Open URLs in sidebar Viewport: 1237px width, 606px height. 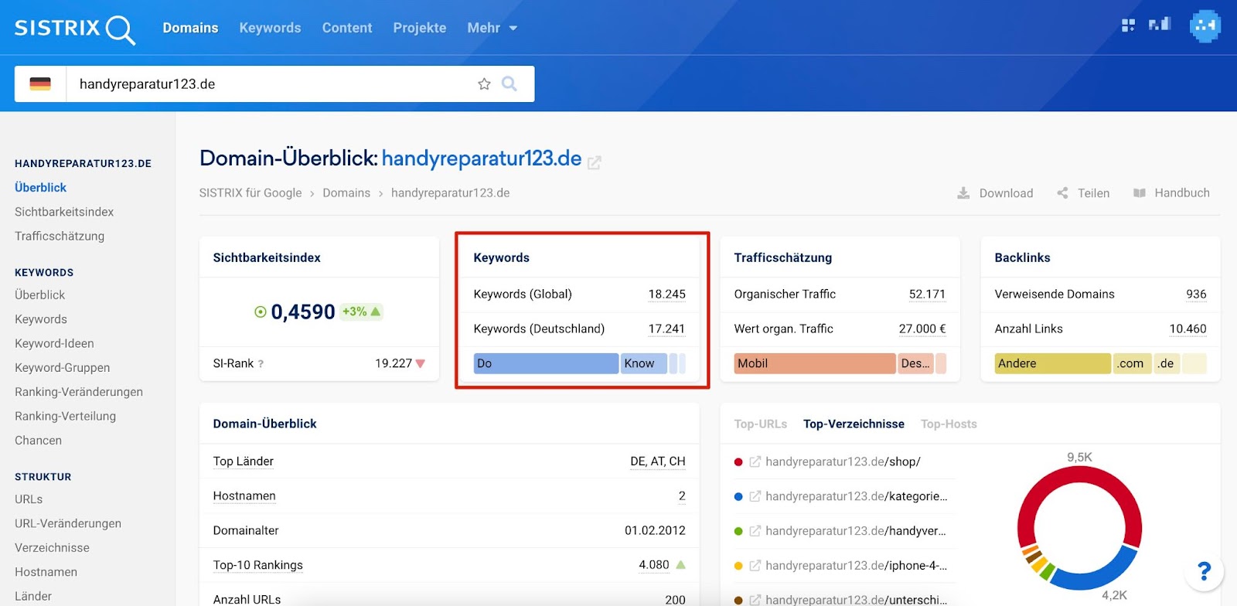click(x=29, y=500)
